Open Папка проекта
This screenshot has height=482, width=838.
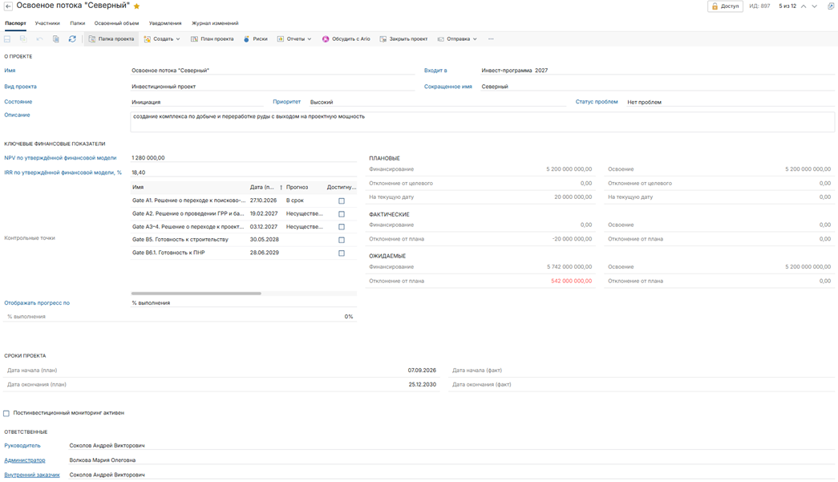click(x=111, y=39)
